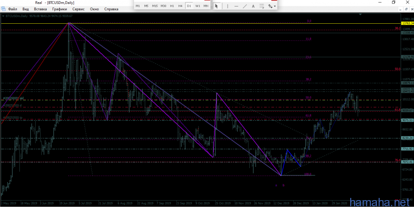
Task: Select the vertical line drawing tool
Action: tap(228, 6)
